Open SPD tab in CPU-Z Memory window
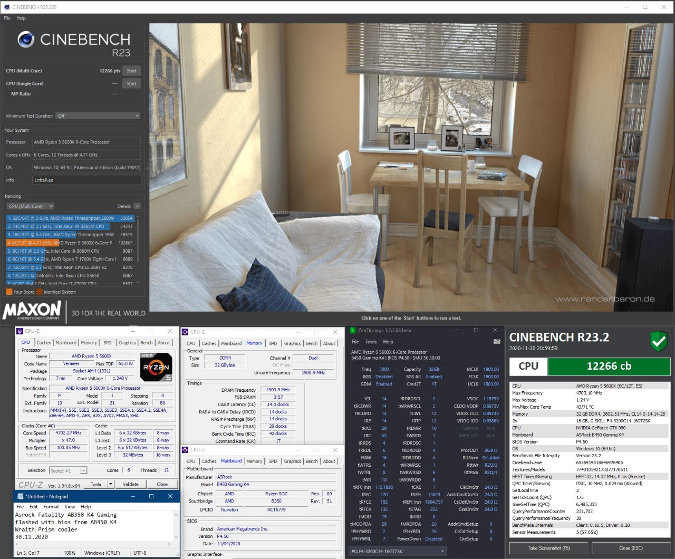 273,343
